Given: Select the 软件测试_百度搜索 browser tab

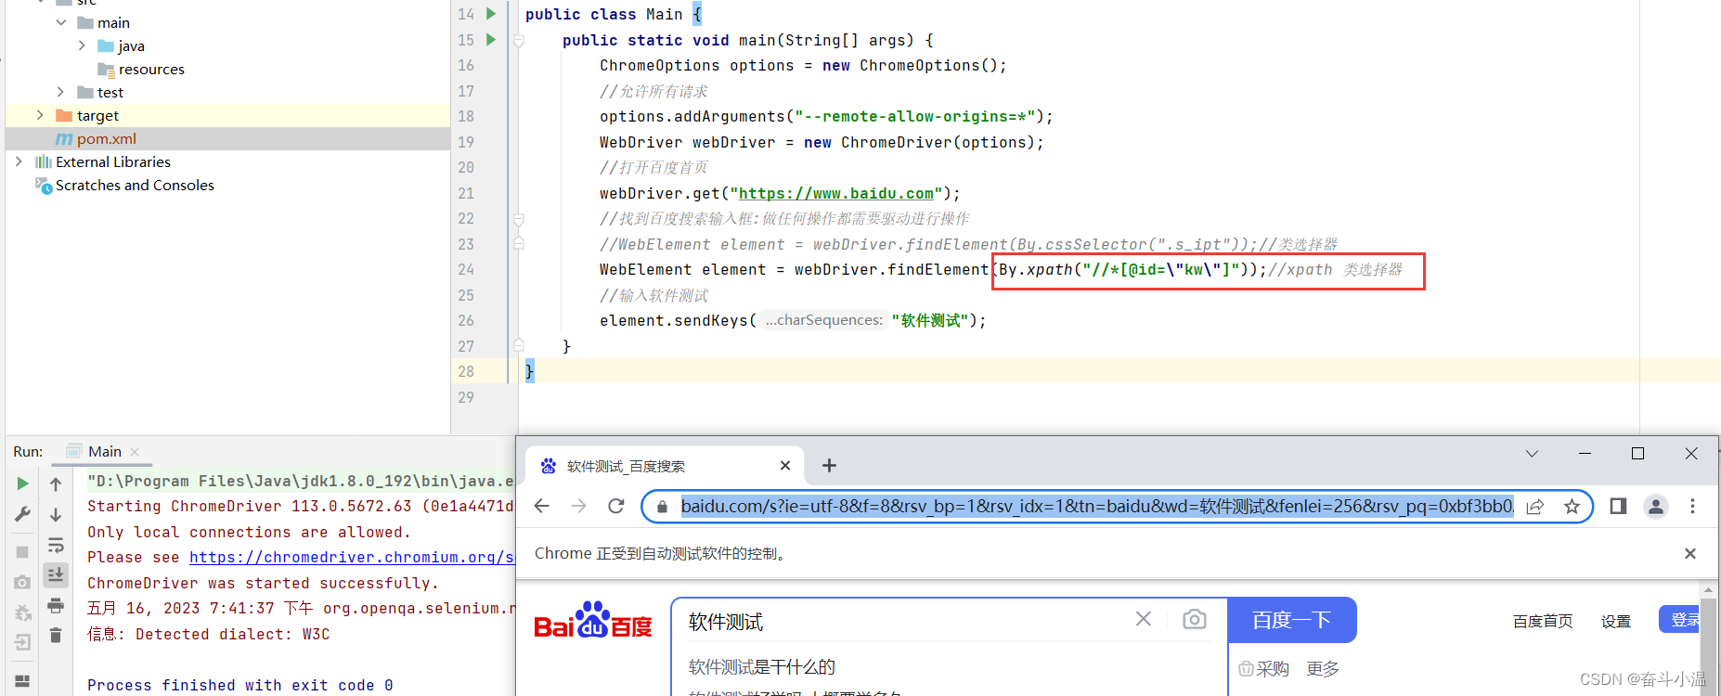Looking at the screenshot, I should 664,466.
